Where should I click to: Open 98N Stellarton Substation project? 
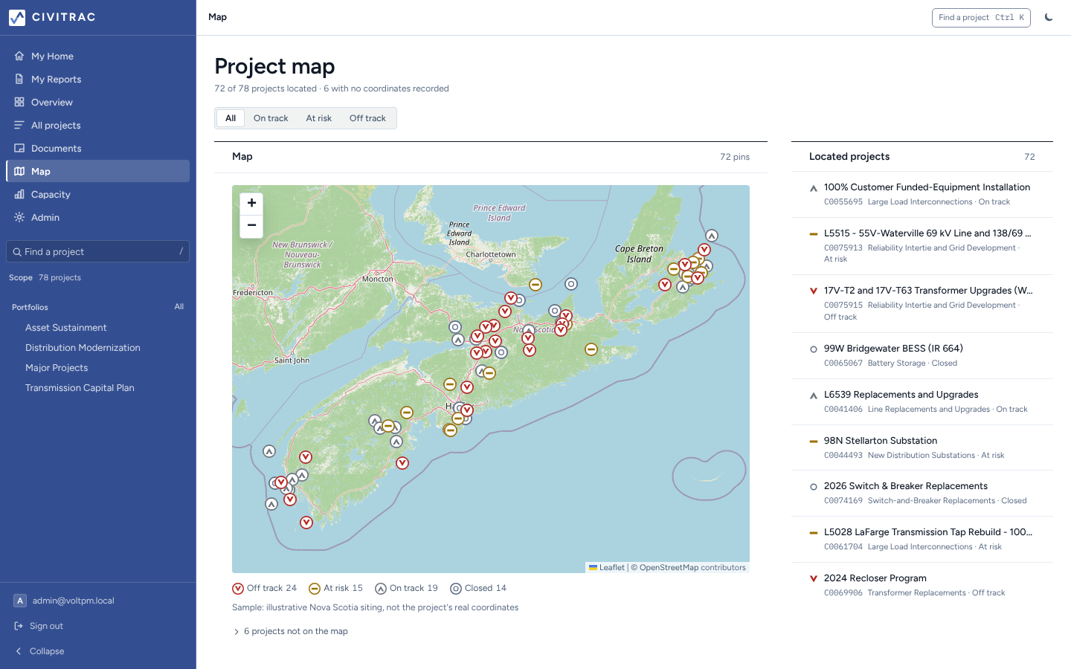point(922,447)
